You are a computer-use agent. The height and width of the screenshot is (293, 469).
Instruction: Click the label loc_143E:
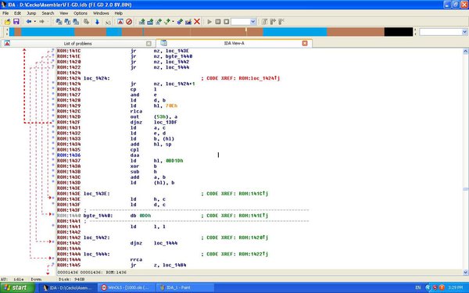click(x=97, y=194)
